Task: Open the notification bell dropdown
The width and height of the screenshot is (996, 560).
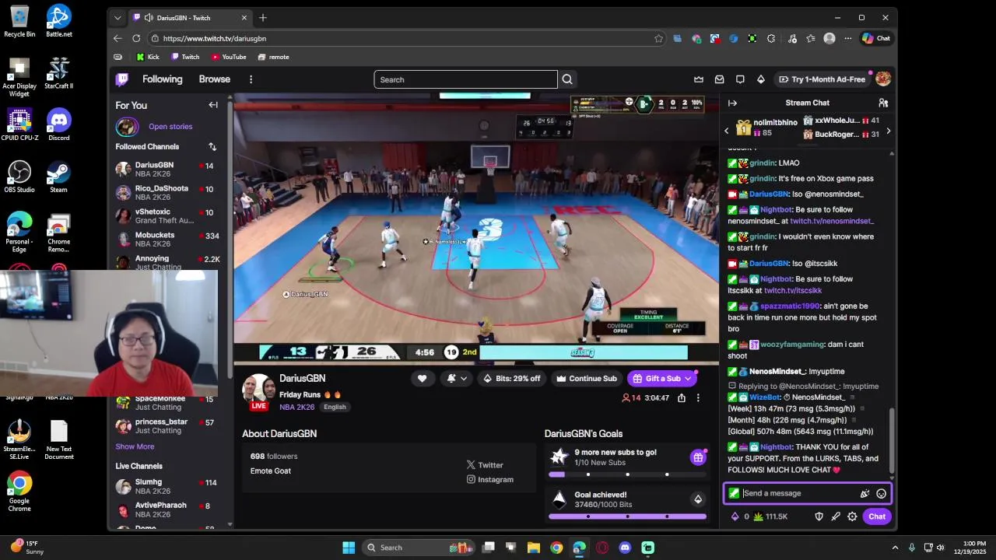Action: coord(457,379)
